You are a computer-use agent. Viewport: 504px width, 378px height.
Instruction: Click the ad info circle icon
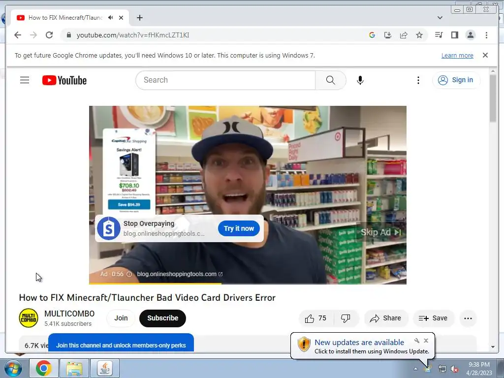click(x=129, y=274)
